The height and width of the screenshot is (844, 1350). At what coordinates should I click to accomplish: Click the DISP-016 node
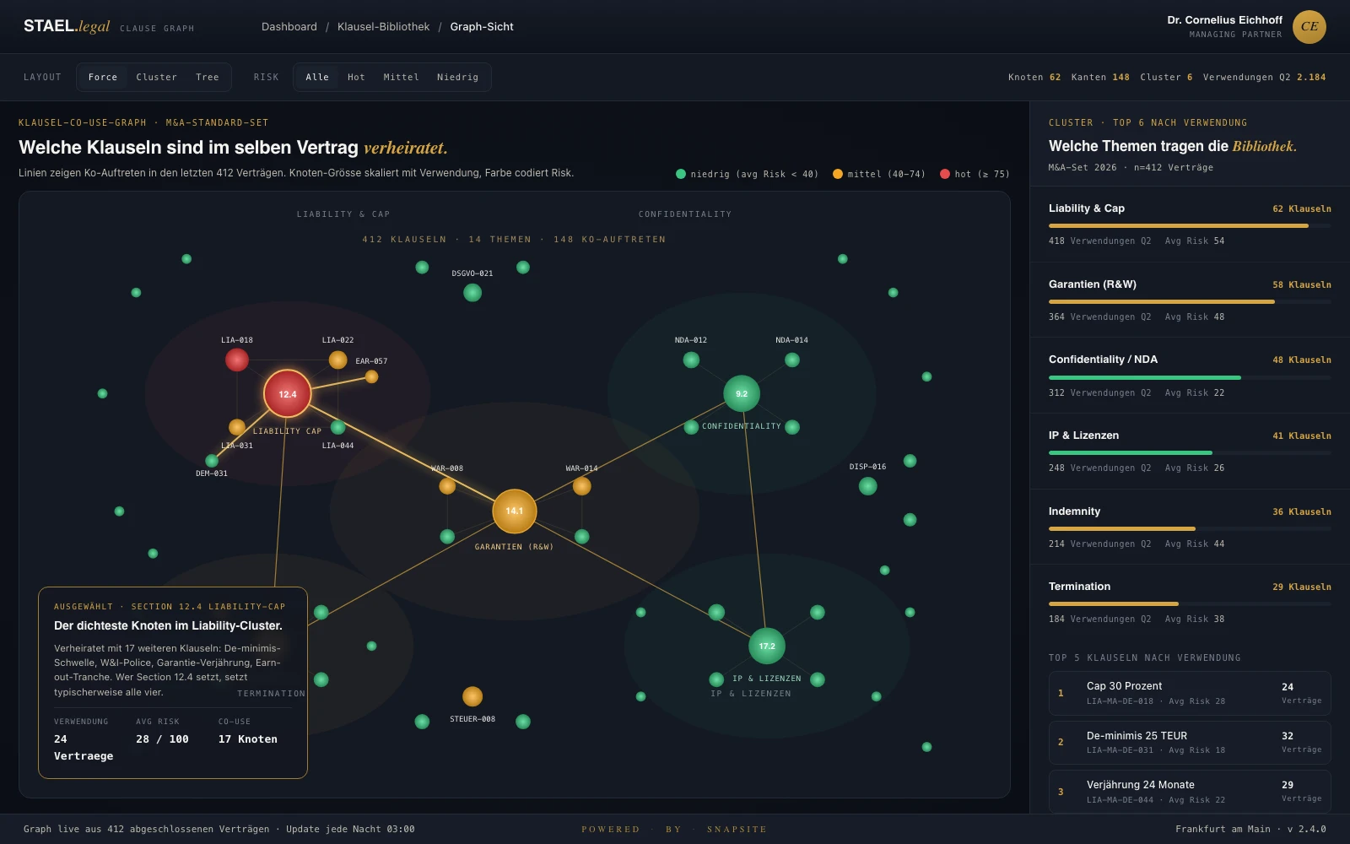(x=867, y=486)
